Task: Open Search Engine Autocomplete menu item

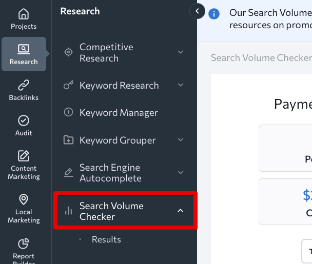Action: [x=110, y=173]
